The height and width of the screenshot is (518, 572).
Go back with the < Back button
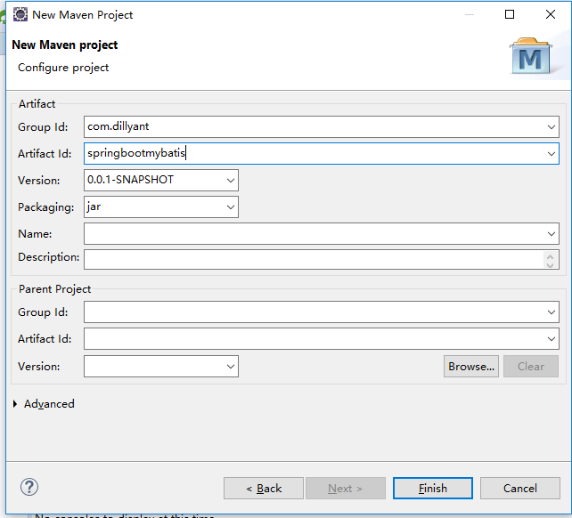tap(264, 488)
